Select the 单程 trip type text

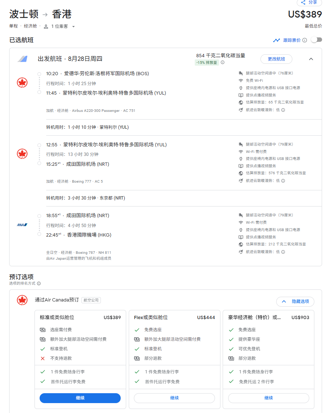(x=14, y=26)
